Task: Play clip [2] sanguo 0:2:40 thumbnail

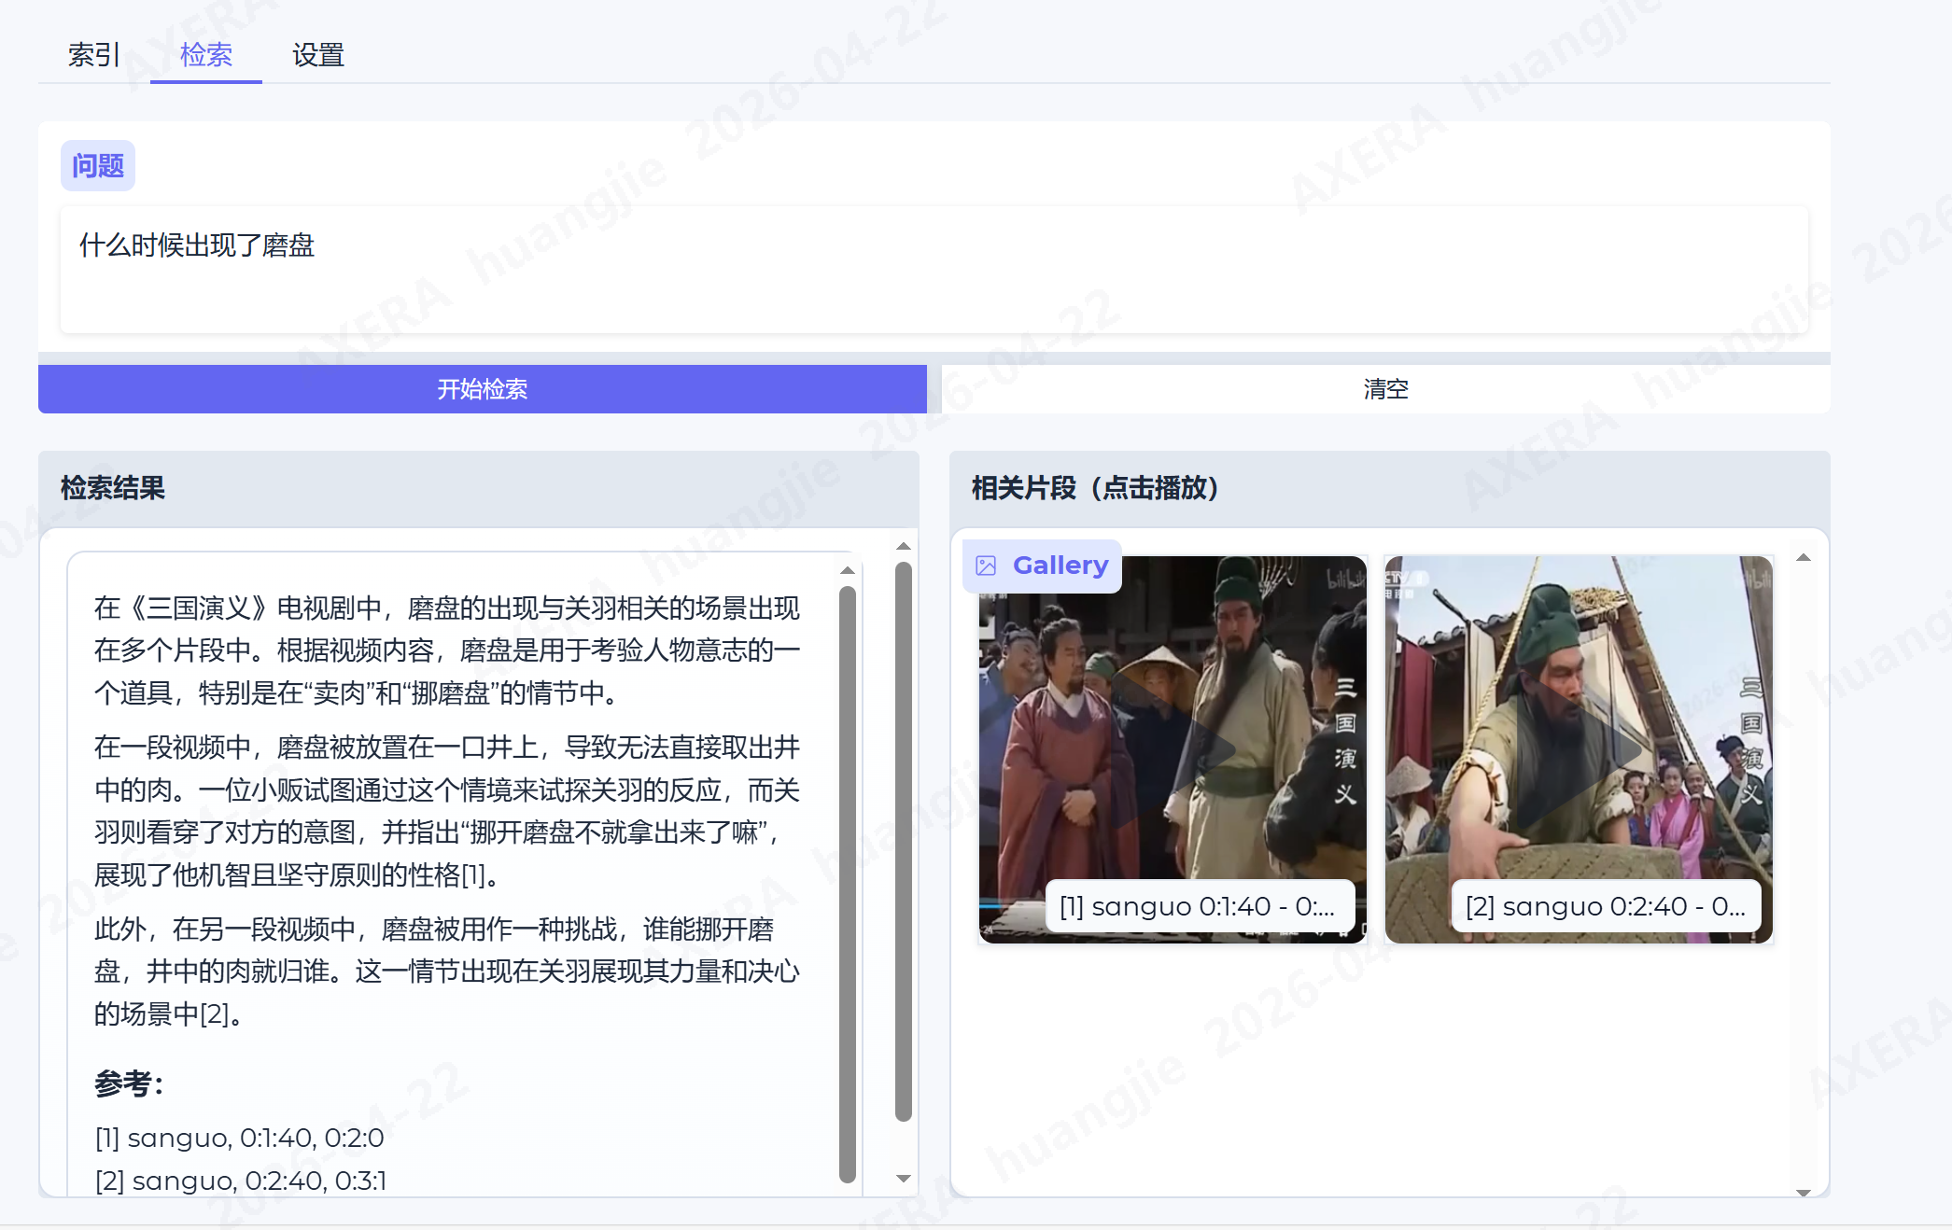Action: click(1579, 749)
